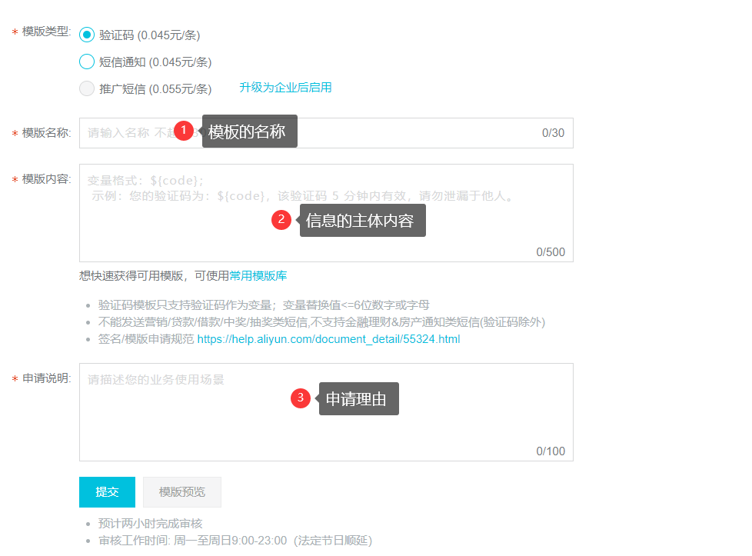Select the 验证码模板只支持验证码作为变量 note
The width and height of the screenshot is (752, 556).
(264, 305)
